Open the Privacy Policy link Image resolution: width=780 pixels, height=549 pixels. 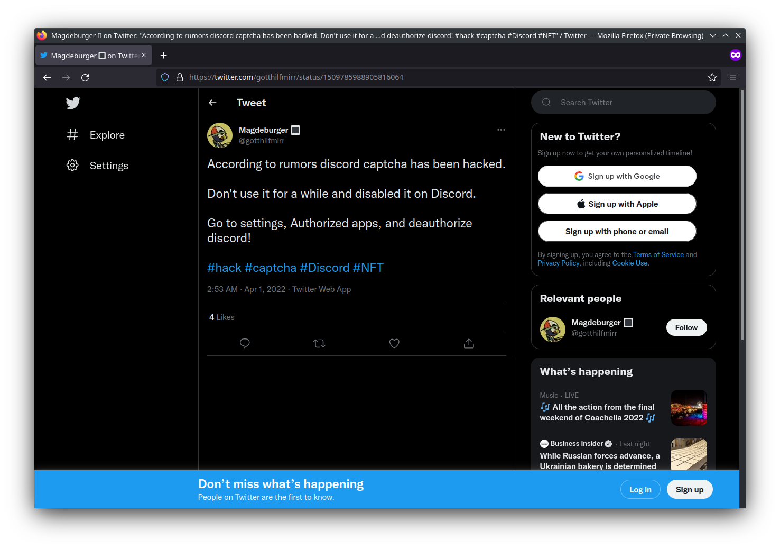tap(559, 263)
